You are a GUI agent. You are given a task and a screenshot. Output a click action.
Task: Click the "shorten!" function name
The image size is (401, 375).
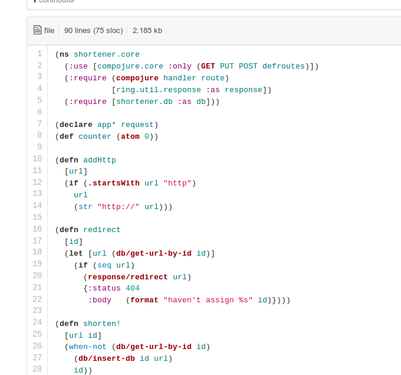102,323
